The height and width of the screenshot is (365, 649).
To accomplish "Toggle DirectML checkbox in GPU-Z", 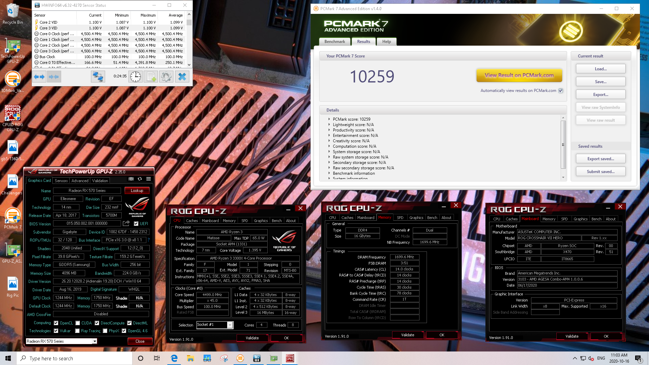I will [x=129, y=323].
